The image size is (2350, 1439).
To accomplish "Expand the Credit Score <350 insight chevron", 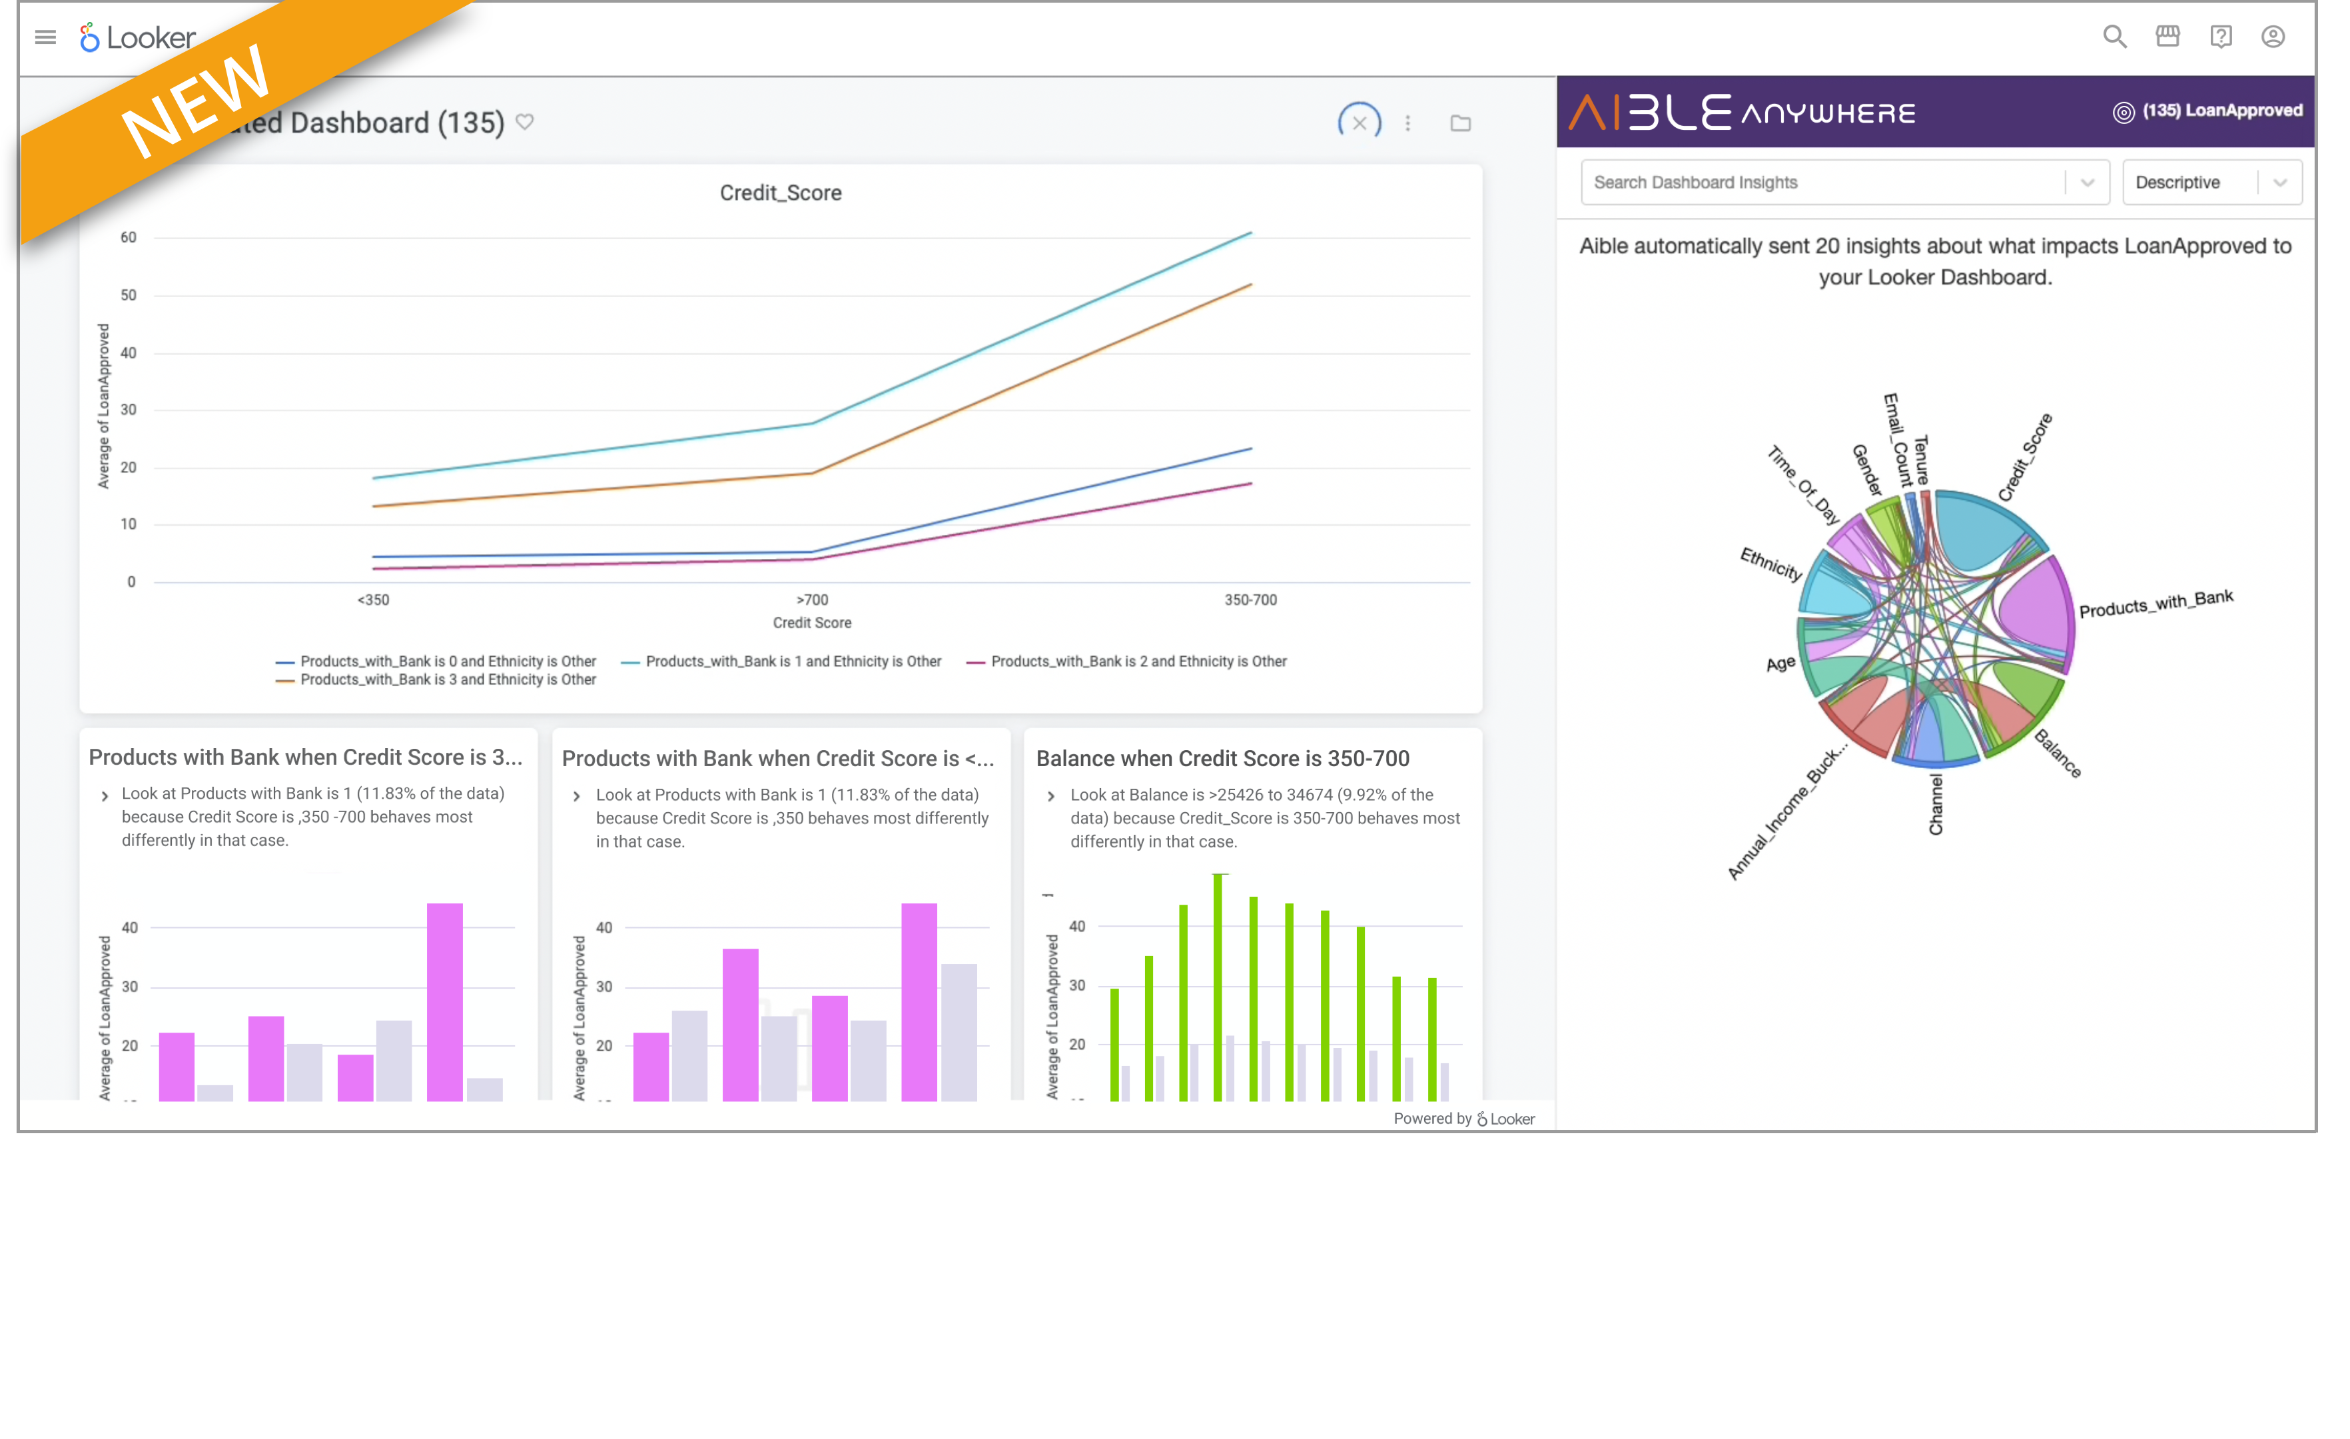I will pos(576,795).
